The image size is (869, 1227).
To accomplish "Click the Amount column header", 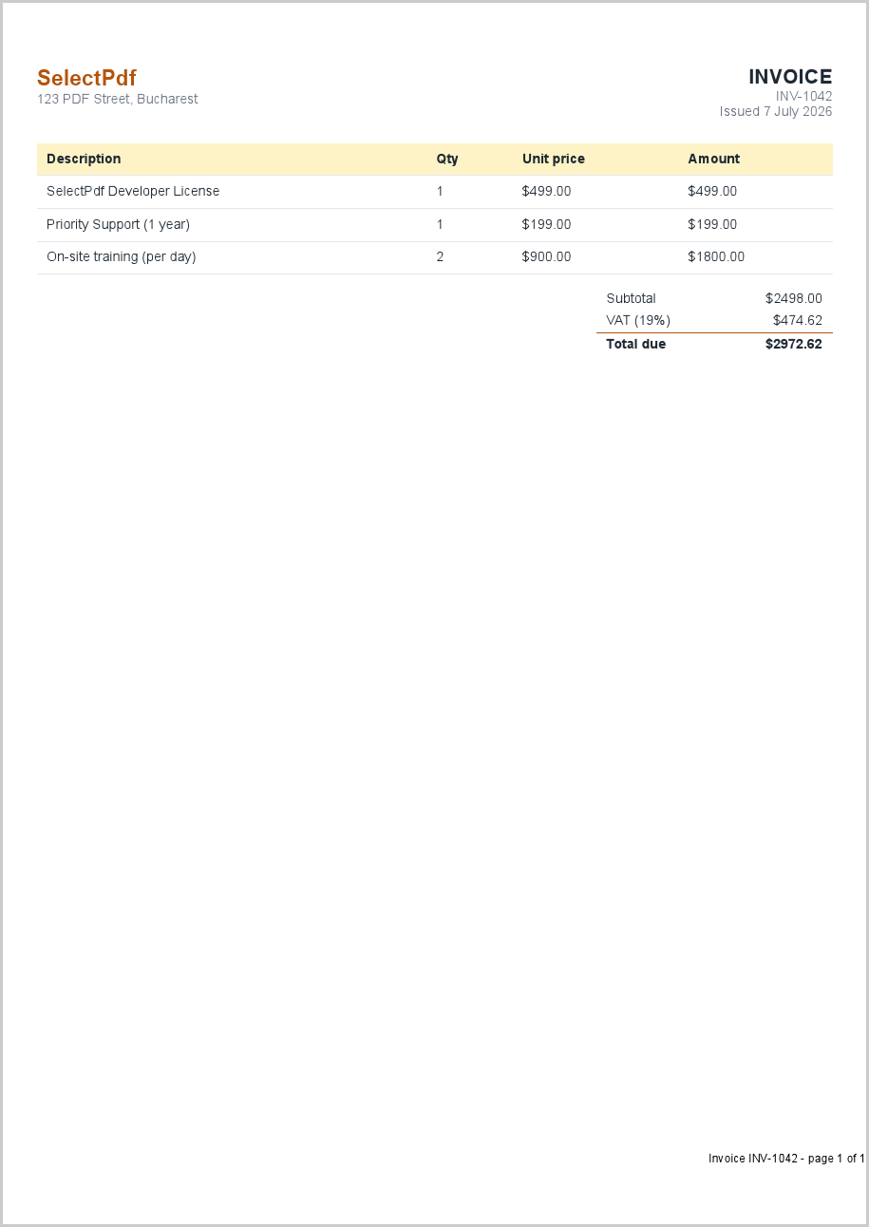I will click(x=713, y=159).
